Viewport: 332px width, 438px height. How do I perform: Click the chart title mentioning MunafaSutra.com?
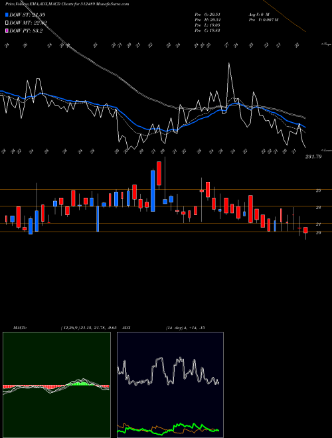pyautogui.click(x=67, y=5)
